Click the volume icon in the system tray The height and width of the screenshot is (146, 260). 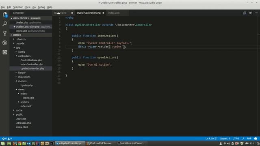click(x=228, y=144)
